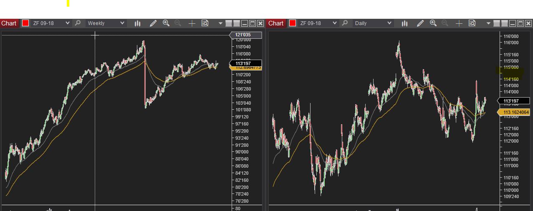Image resolution: width=533 pixels, height=211 pixels.
Task: Click 105'000 on the Weekly price axis
Action: coord(243,96)
